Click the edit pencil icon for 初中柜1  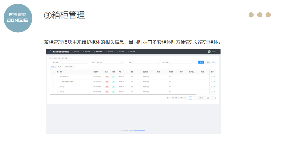tap(212, 87)
